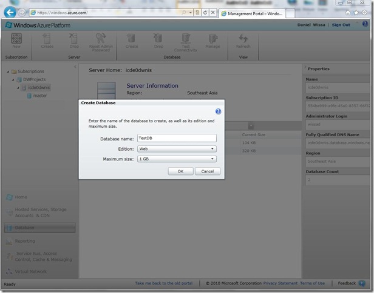Image resolution: width=374 pixels, height=293 pixels.
Task: Open the Edition dropdown
Action: click(x=177, y=148)
